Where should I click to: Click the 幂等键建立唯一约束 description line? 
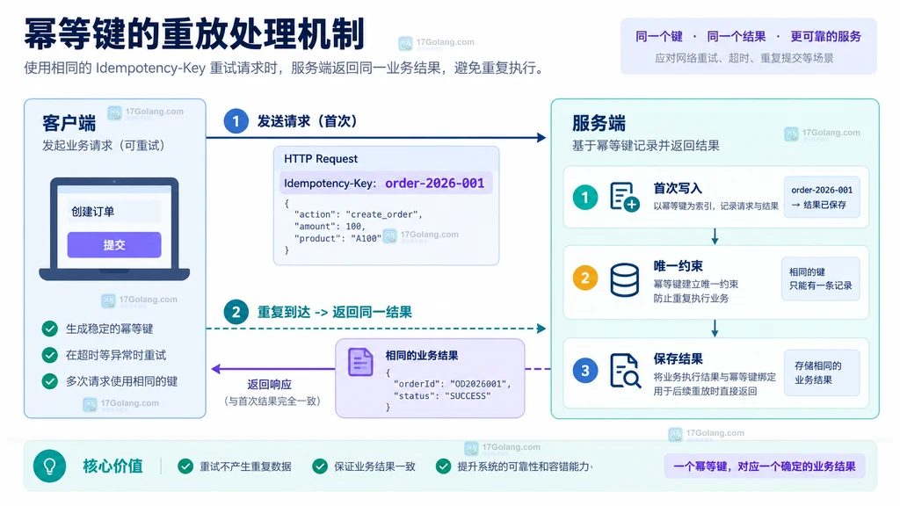tap(696, 284)
